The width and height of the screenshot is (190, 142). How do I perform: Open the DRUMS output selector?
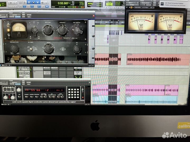(78, 72)
